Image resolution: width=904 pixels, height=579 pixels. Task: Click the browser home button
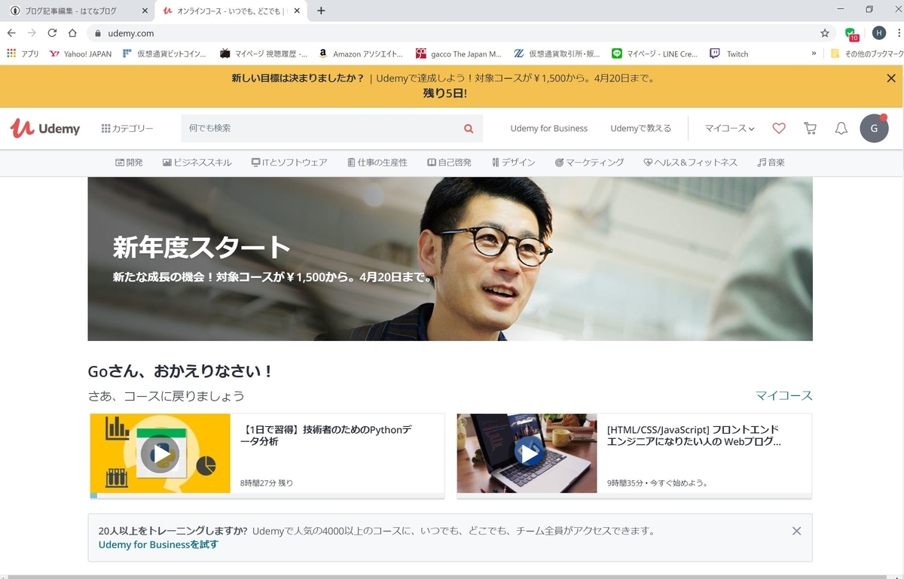tap(72, 33)
